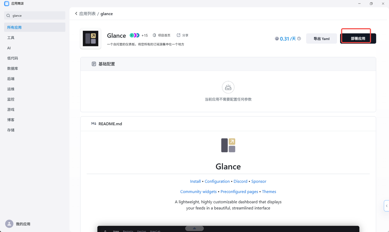389x232 pixels.
Task: Select 数据库 category
Action: 35,69
